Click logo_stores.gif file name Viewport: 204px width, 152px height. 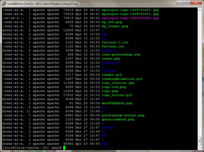point(117,95)
